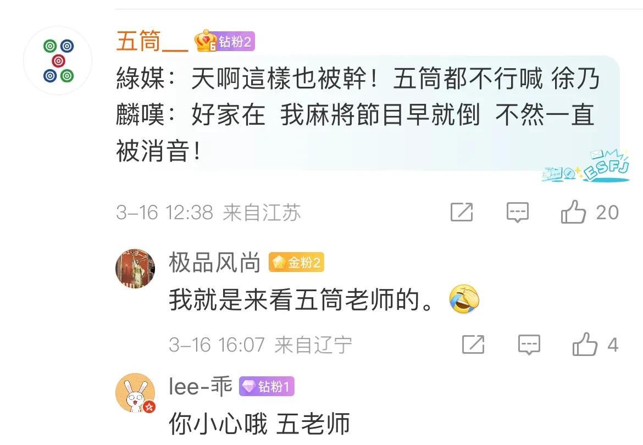
Task: Open username 五筒__ profile
Action: click(x=152, y=41)
